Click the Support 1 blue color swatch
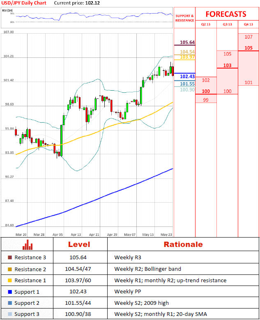The width and height of the screenshot is (260, 320). click(10, 292)
